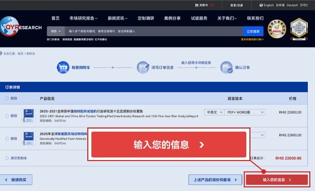Click 上述产品的报价和查询 button
The height and width of the screenshot is (191, 315).
click(x=215, y=180)
